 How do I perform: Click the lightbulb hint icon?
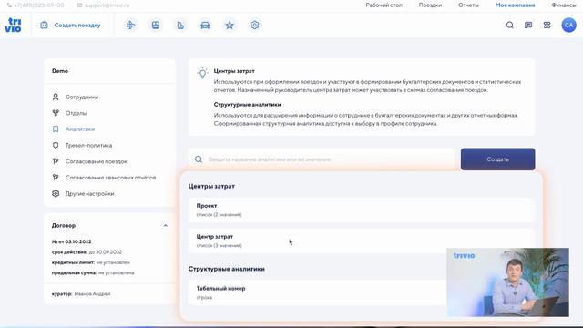[202, 73]
